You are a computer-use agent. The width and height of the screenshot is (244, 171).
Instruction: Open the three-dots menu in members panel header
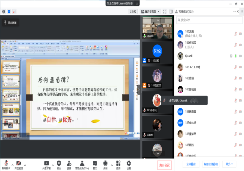click(x=234, y=12)
